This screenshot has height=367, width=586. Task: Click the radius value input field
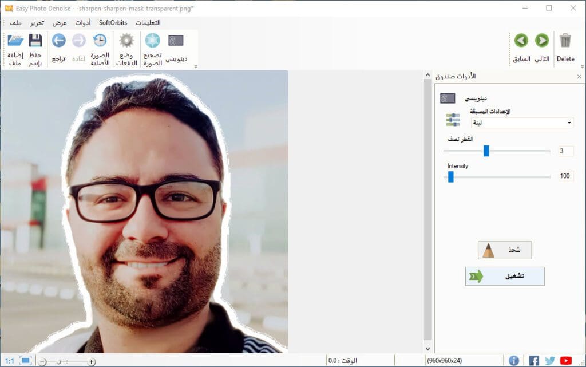click(x=565, y=151)
